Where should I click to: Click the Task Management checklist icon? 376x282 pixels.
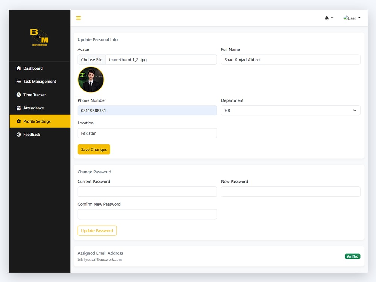[18, 82]
